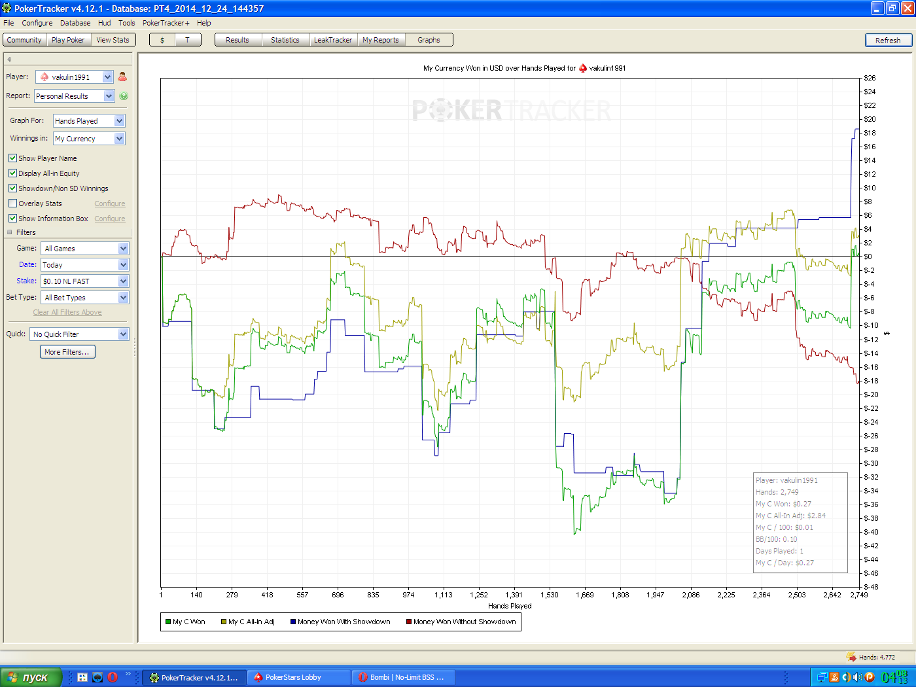Click the player profile icon beside vakulin1991
This screenshot has height=687, width=916.
(122, 77)
